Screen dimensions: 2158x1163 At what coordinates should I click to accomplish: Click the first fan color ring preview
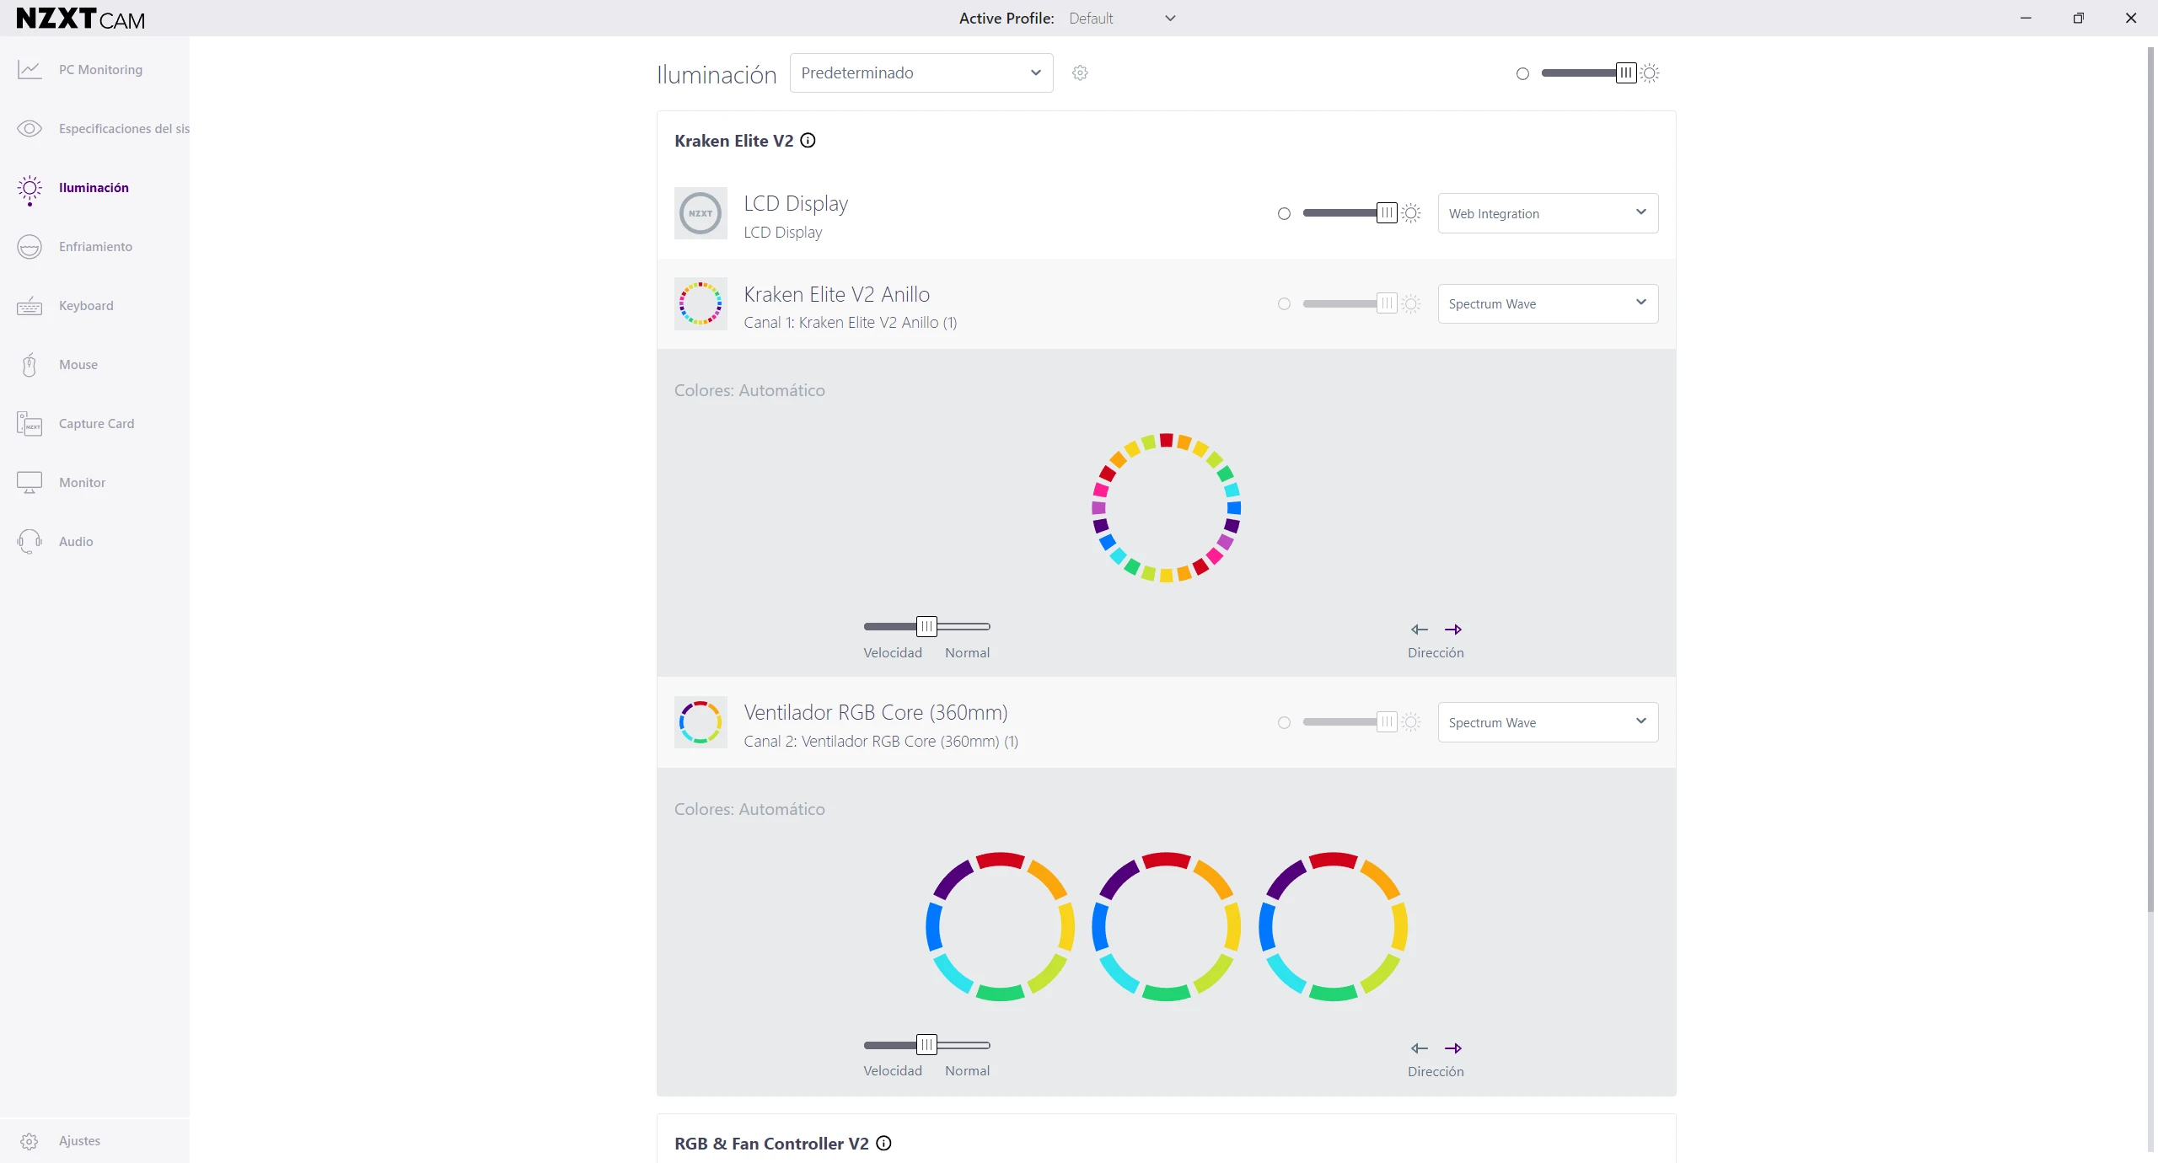pyautogui.click(x=1000, y=927)
